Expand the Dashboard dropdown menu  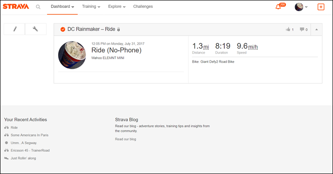coord(62,6)
